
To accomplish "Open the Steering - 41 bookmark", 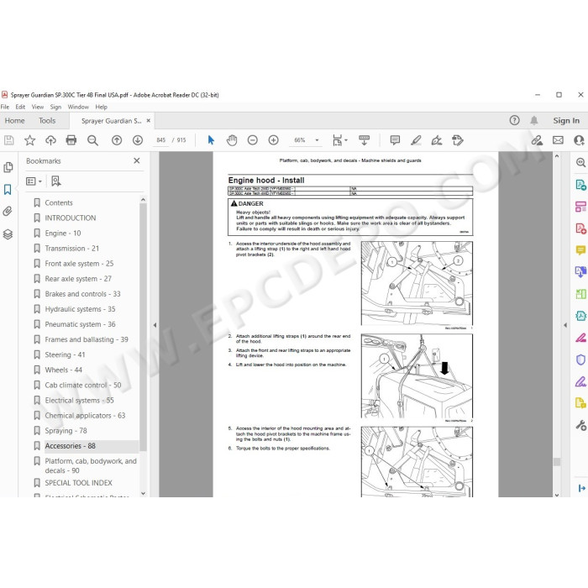I will 65,354.
